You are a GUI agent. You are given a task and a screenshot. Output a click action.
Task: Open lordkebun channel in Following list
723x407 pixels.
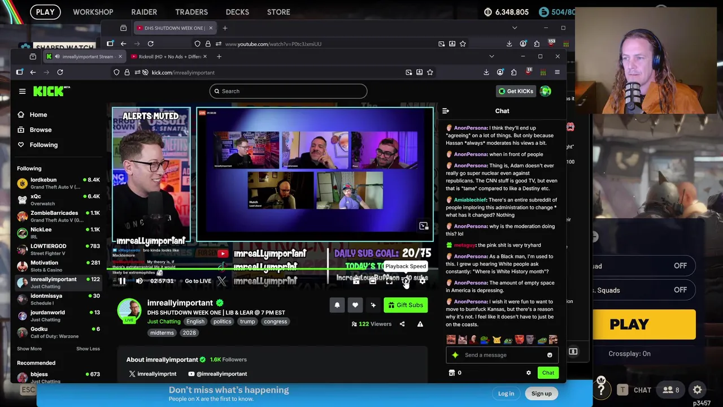click(58, 183)
